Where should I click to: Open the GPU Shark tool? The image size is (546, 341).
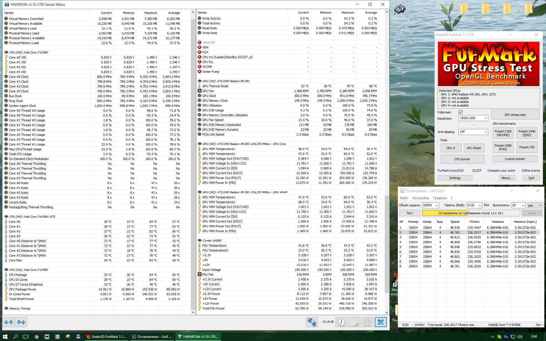click(474, 148)
